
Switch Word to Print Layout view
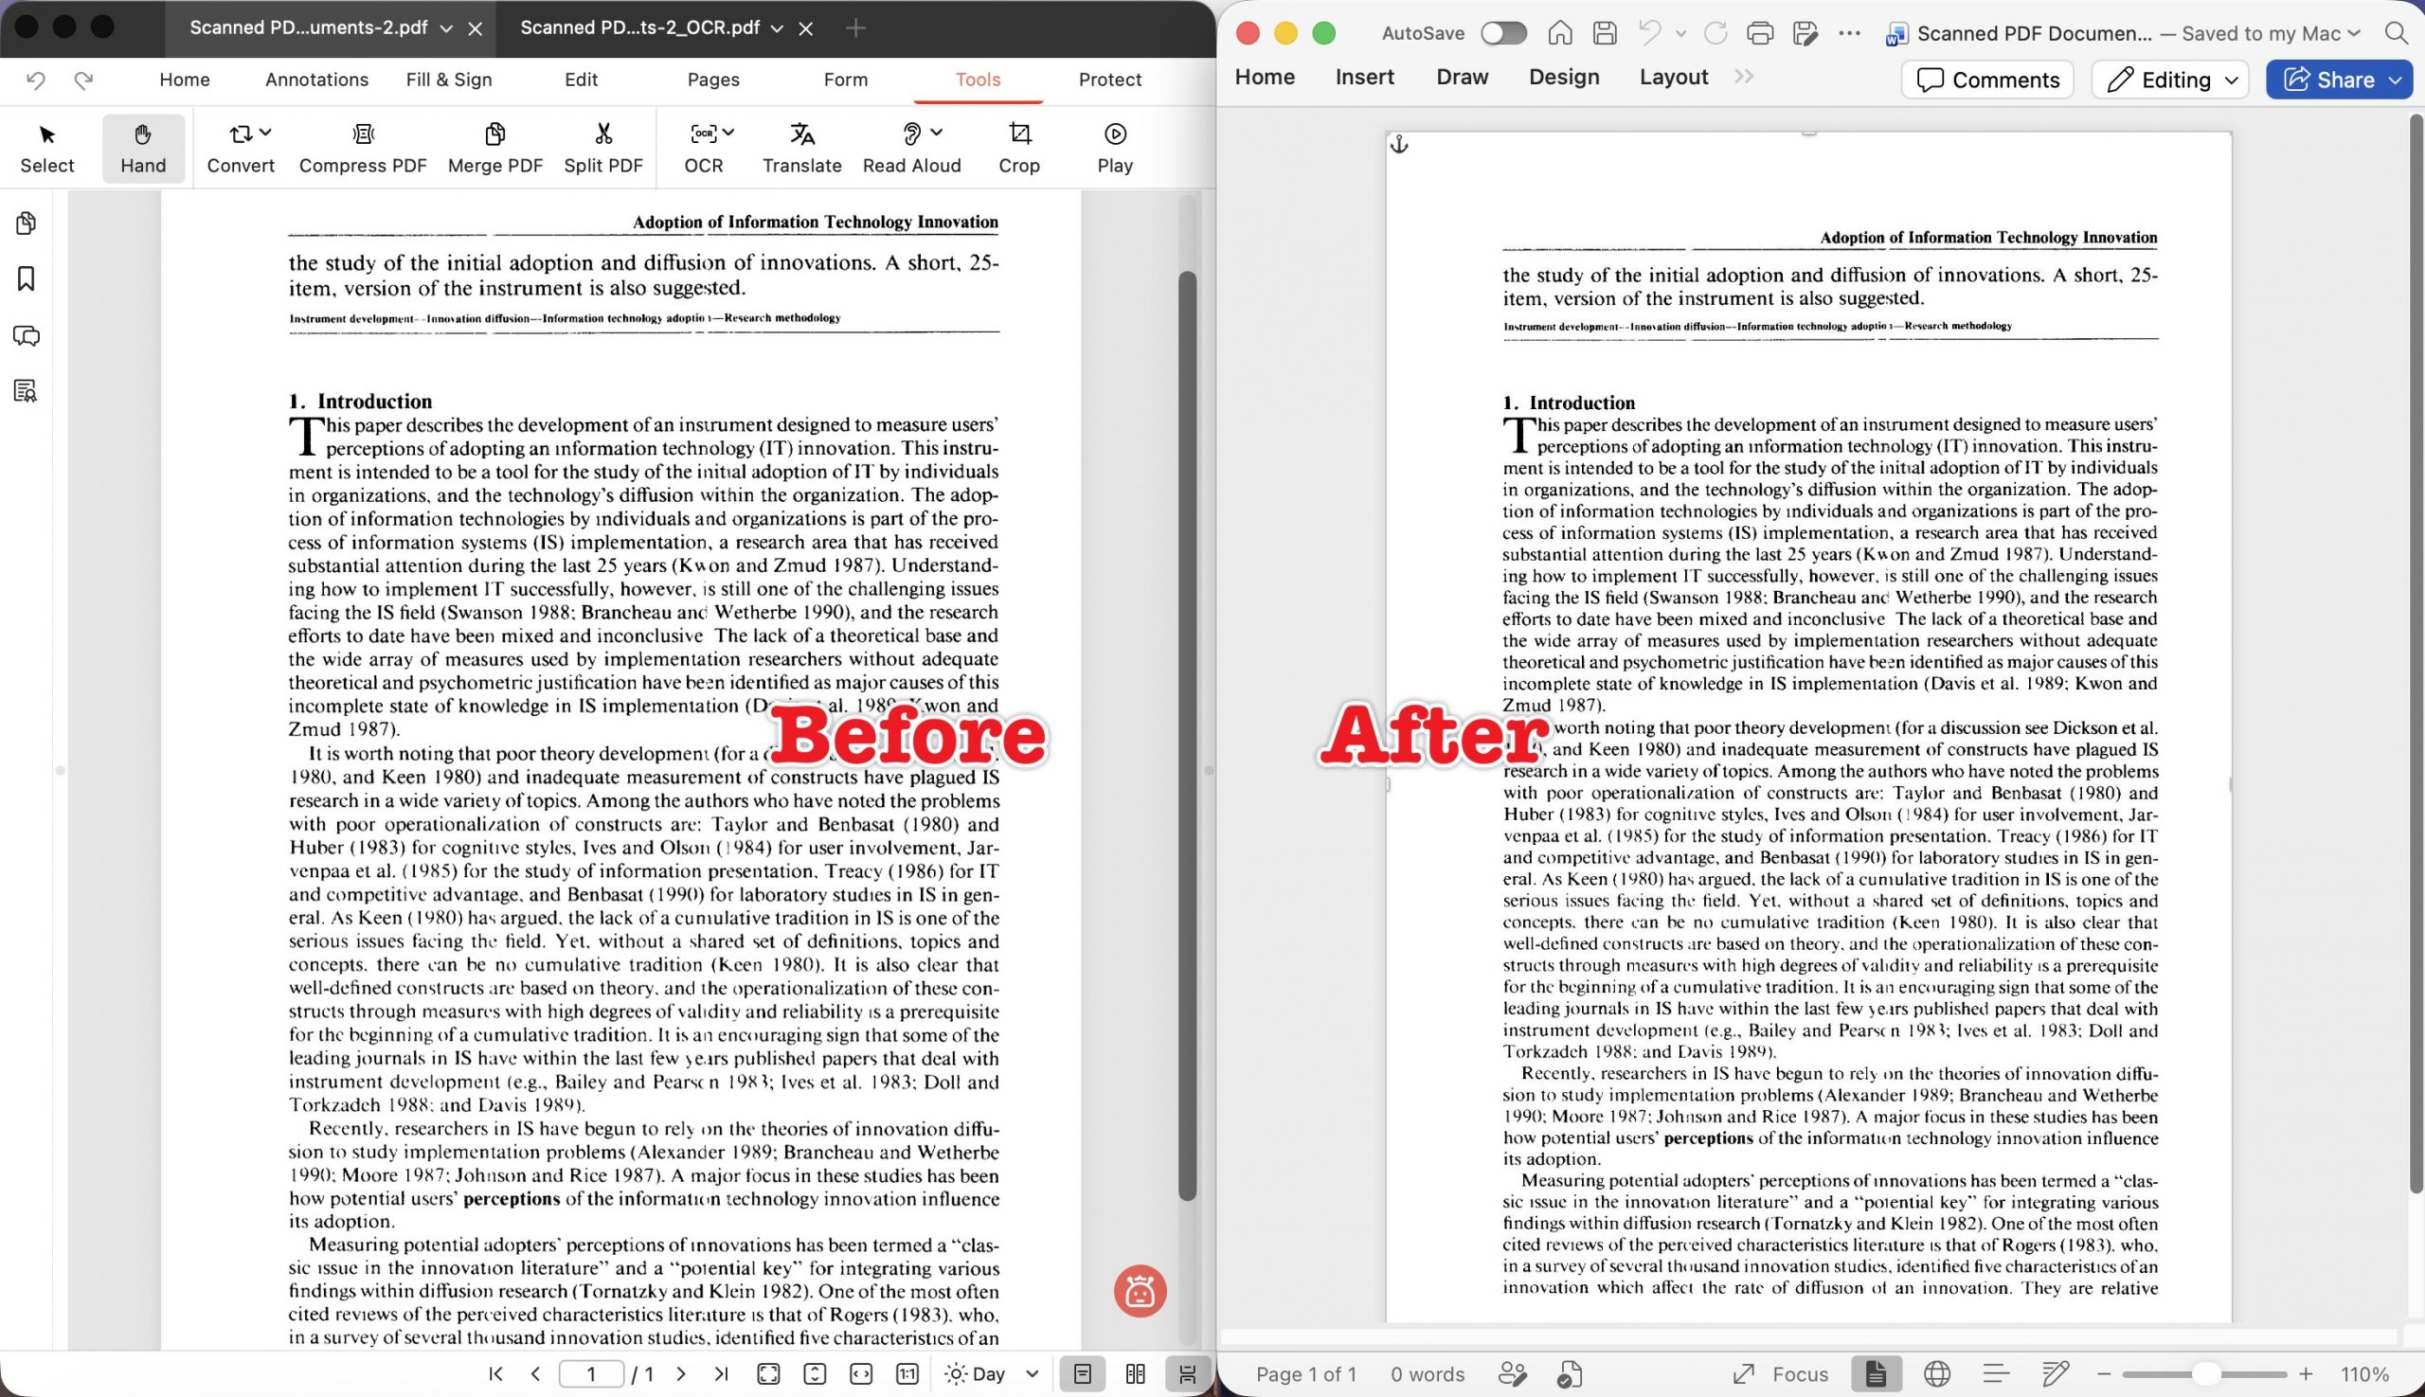[x=1876, y=1374]
